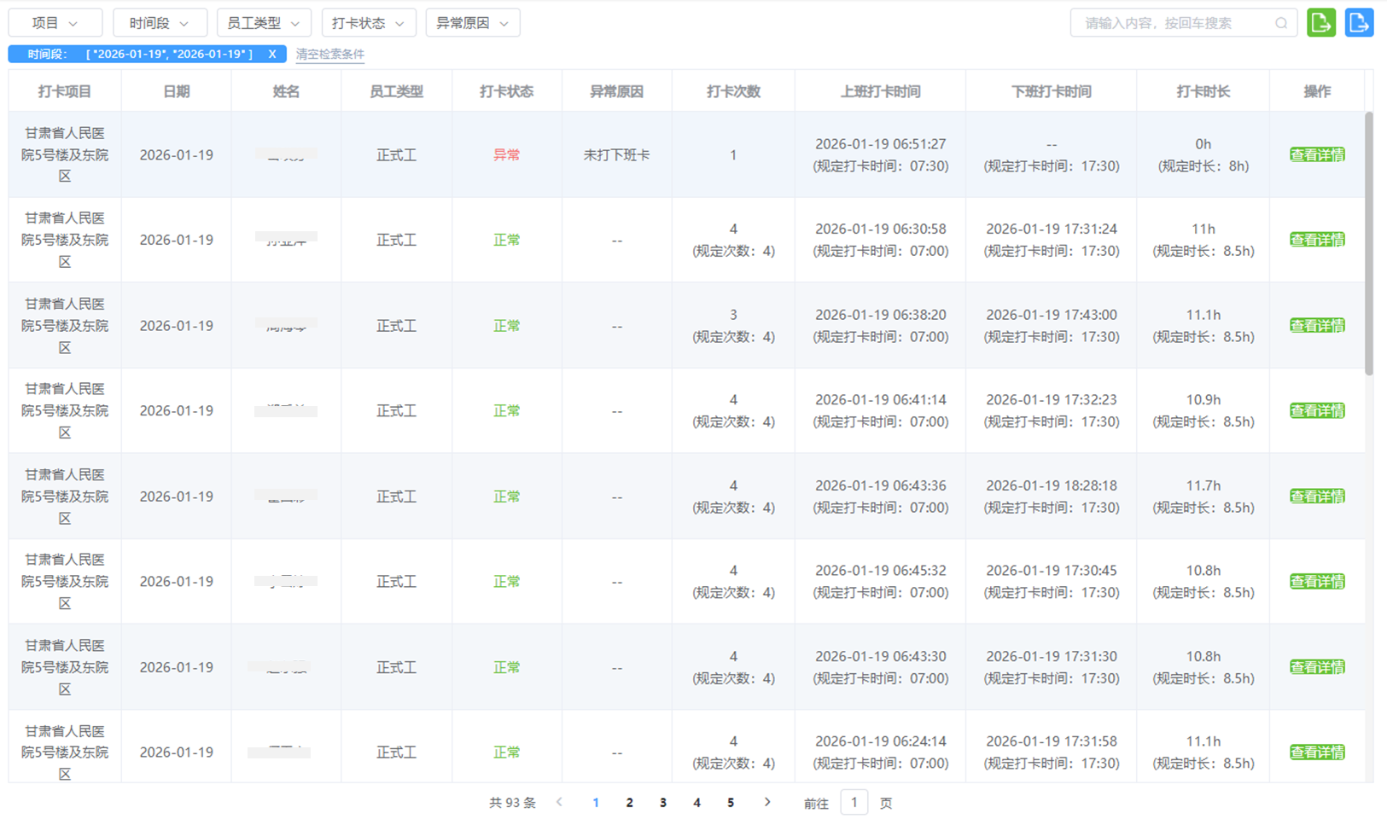Click the previous page left arrow
This screenshot has width=1387, height=819.
(x=559, y=802)
